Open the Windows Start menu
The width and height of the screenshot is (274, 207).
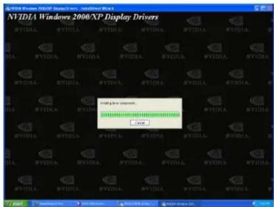(16, 204)
